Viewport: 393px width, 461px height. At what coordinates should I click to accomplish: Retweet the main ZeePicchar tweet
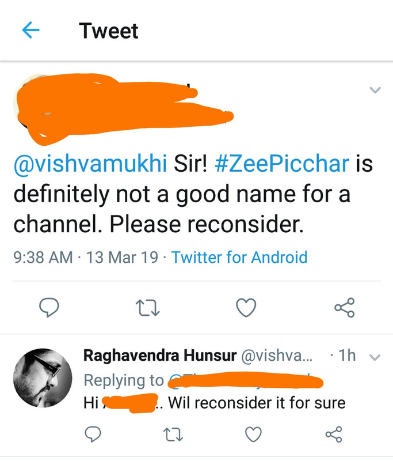[147, 308]
